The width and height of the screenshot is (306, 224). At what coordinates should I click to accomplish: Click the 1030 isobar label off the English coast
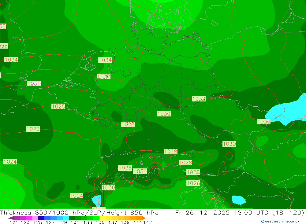point(34,83)
